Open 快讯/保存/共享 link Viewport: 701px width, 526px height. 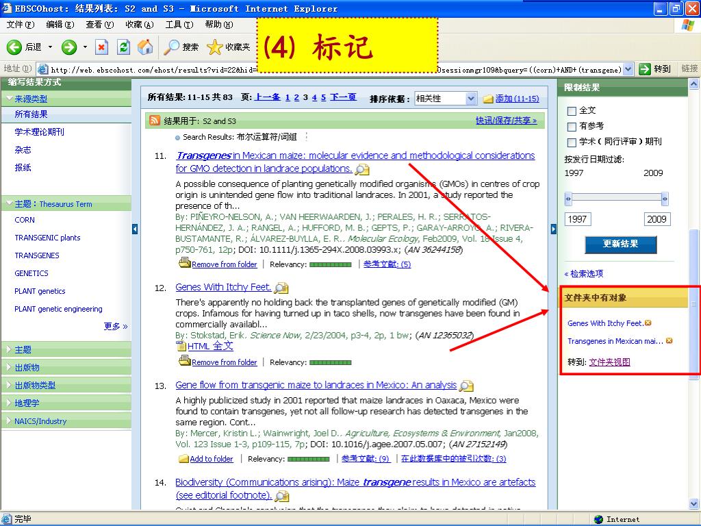pyautogui.click(x=506, y=121)
